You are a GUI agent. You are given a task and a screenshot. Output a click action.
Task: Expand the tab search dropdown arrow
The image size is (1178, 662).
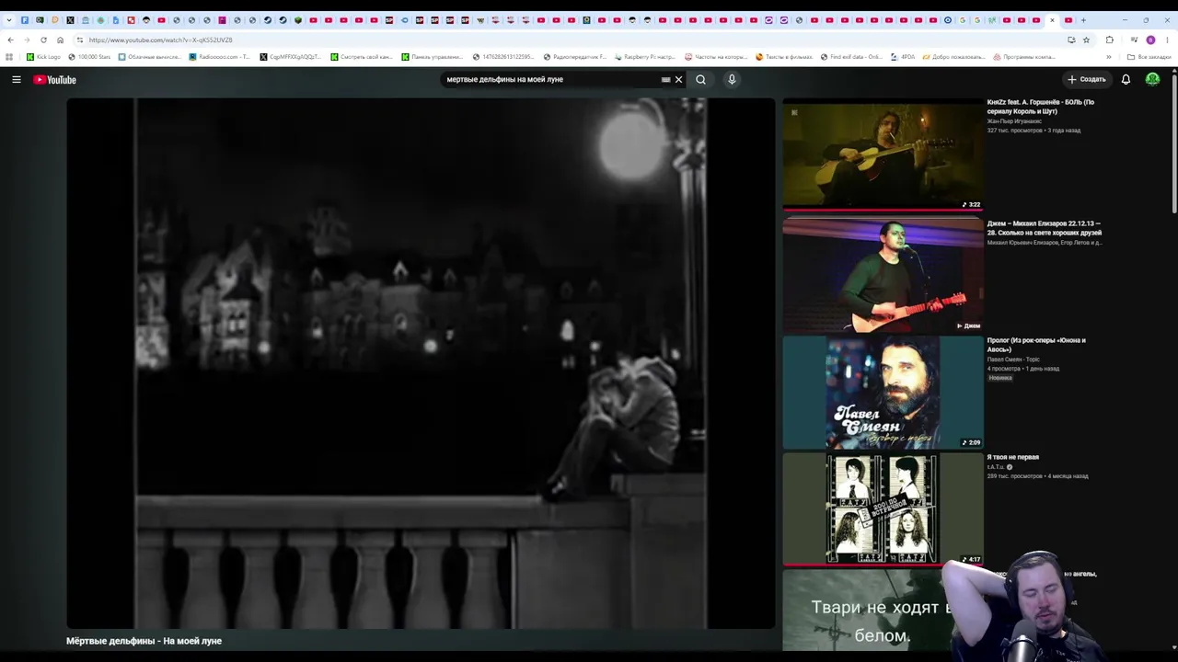pyautogui.click(x=9, y=20)
